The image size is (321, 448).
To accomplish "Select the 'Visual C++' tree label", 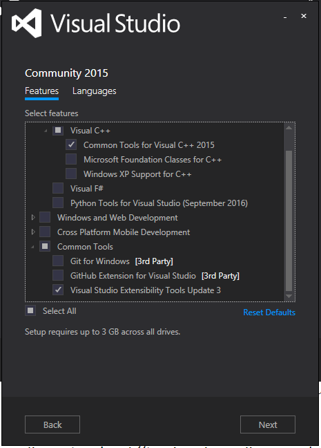I will pyautogui.click(x=90, y=131).
